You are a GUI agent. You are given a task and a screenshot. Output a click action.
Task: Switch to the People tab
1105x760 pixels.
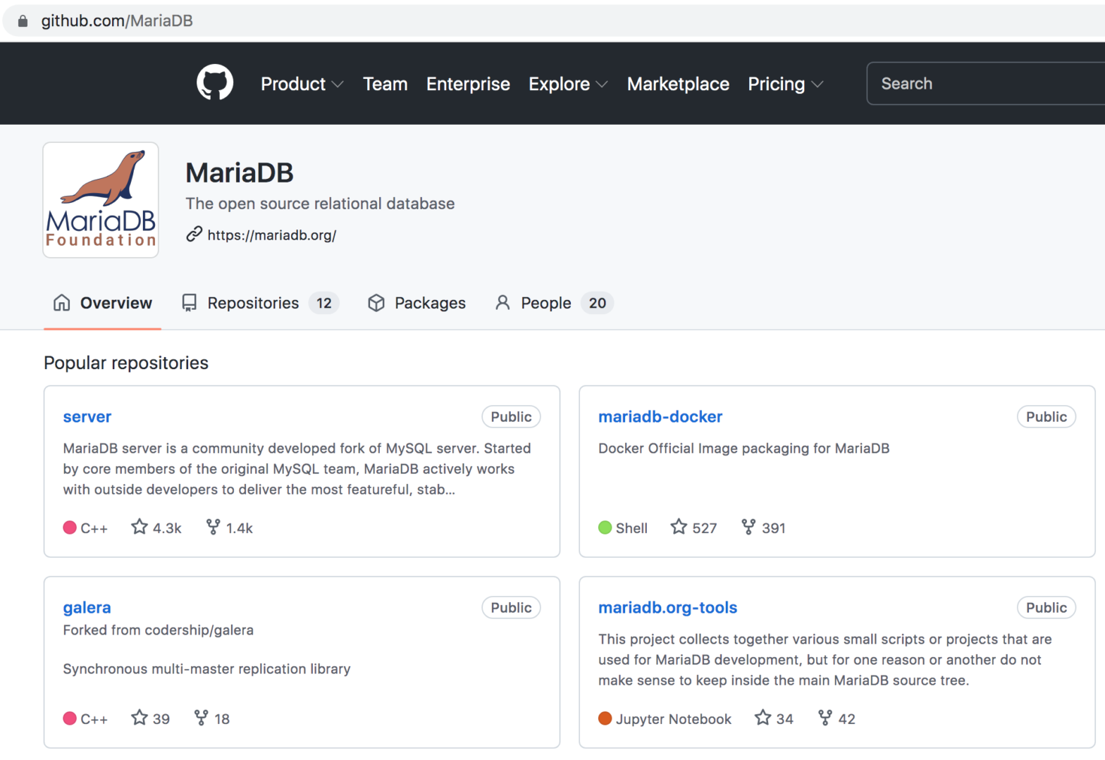tap(554, 303)
